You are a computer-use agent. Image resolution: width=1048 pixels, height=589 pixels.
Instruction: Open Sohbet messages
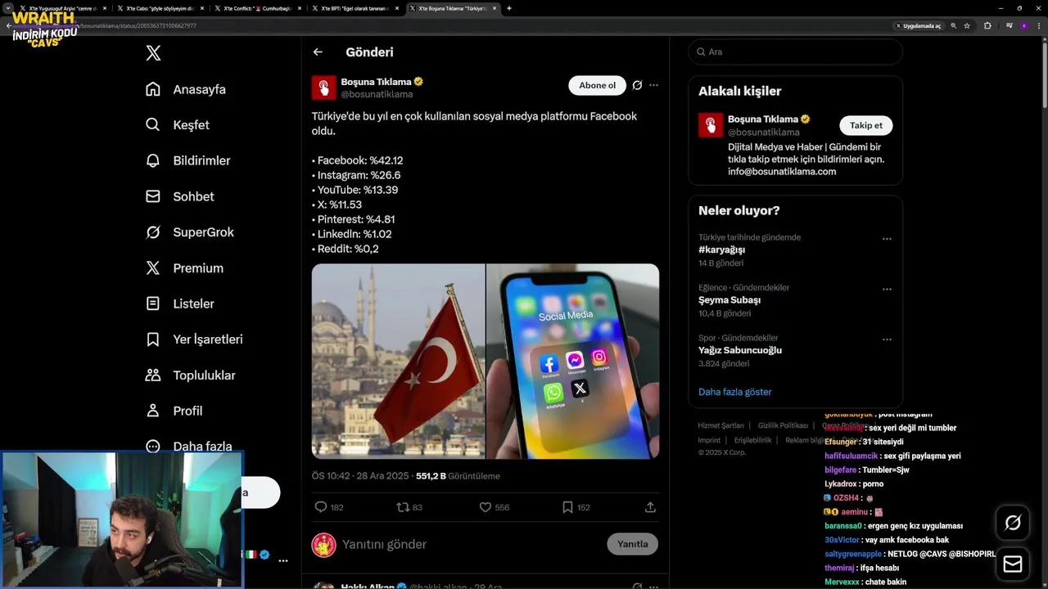click(x=179, y=196)
